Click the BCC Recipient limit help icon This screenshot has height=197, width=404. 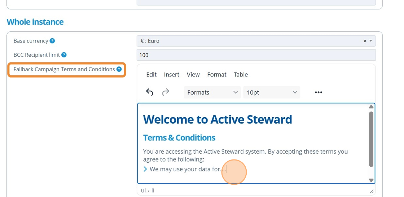[64, 55]
